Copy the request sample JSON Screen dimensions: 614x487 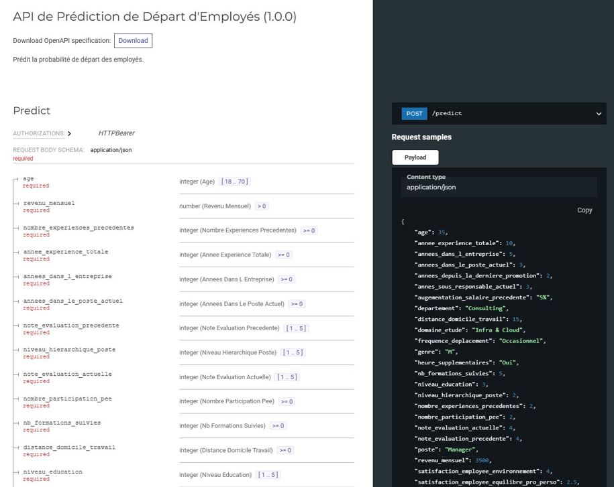(x=584, y=210)
